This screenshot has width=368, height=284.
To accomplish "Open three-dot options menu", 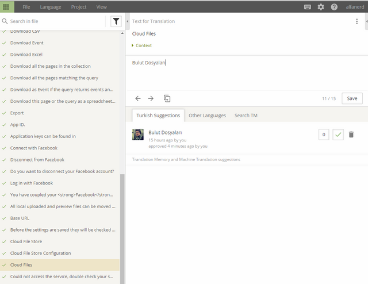I will tap(356, 21).
